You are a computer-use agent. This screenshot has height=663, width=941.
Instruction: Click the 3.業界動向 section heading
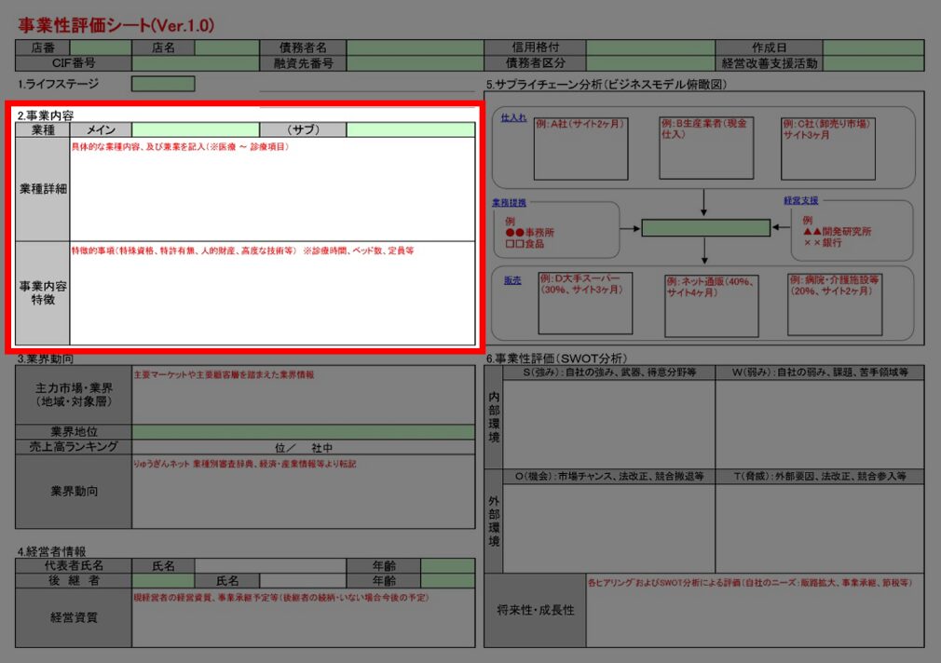pyautogui.click(x=46, y=359)
